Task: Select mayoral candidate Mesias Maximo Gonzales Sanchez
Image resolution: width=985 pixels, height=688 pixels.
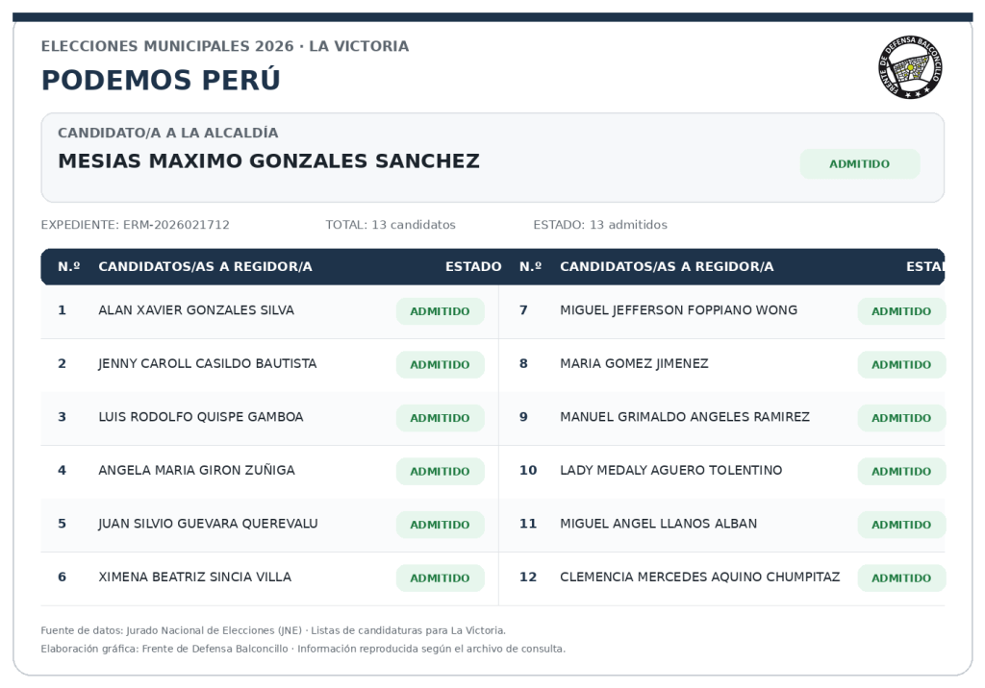Action: 269,161
